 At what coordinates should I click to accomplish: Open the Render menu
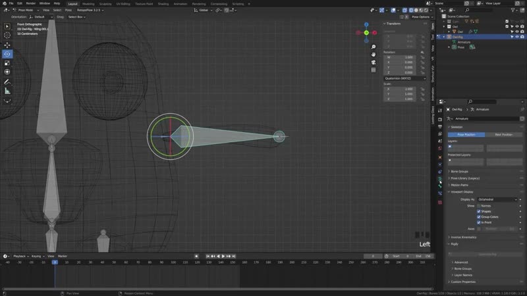(30, 3)
